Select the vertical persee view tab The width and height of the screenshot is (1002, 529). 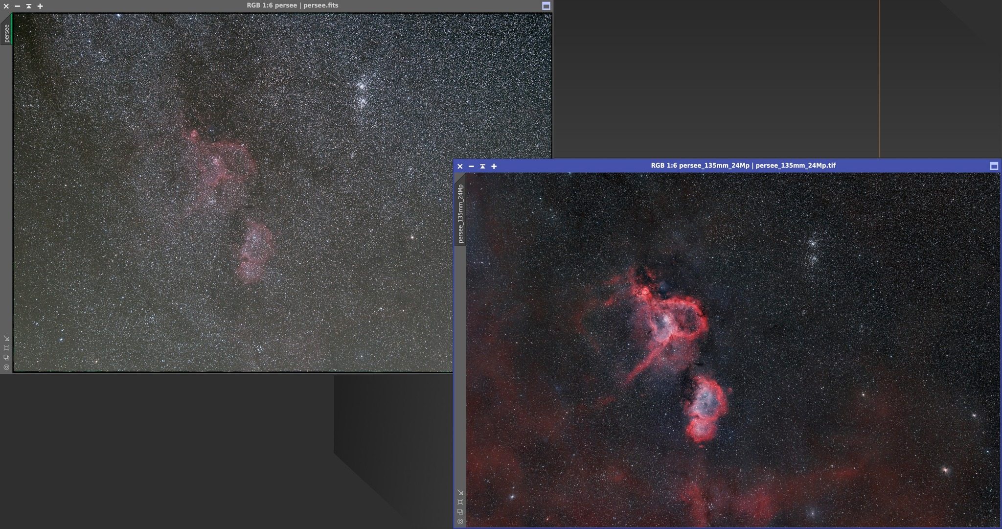tap(6, 33)
